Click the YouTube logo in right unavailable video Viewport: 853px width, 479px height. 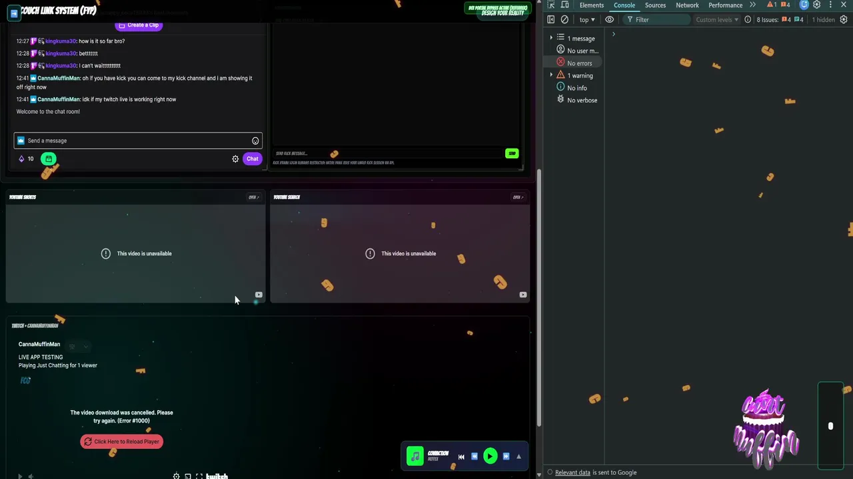(523, 295)
